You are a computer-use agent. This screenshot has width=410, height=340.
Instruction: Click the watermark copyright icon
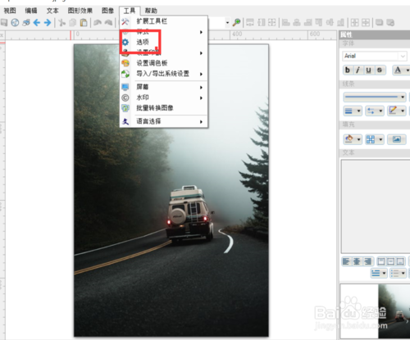pos(125,97)
